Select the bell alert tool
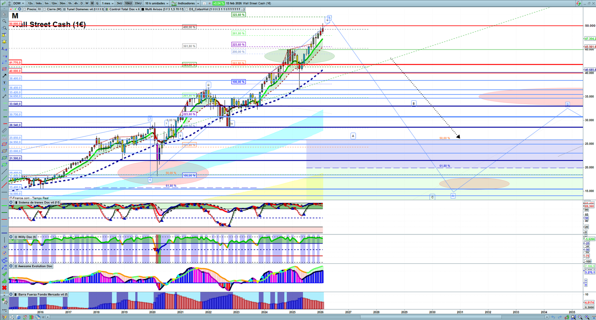The image size is (596, 320). point(4,42)
